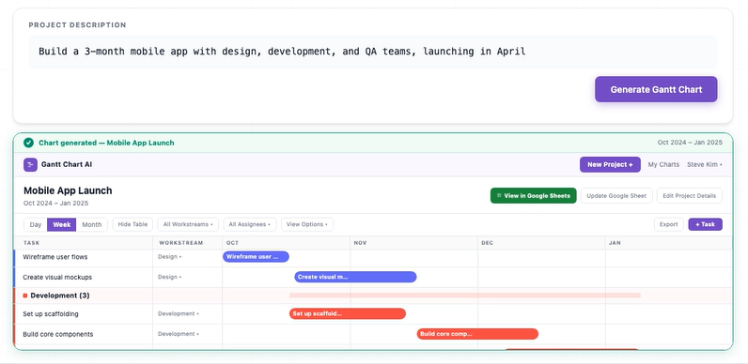Change workstream of Create visual mockups
Image resolution: width=748 pixels, height=364 pixels.
tap(169, 277)
